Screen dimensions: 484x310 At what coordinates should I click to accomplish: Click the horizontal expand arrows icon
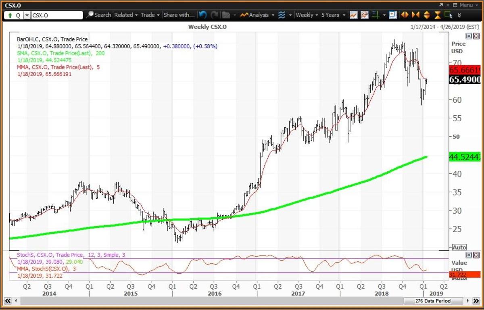tap(405, 15)
